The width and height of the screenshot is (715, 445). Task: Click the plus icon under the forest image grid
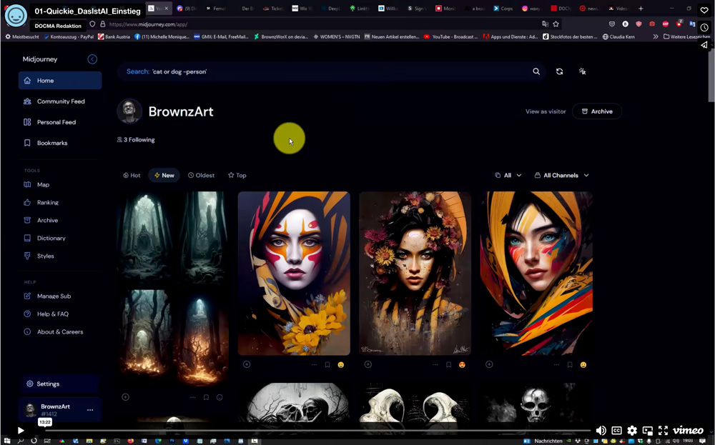tap(125, 397)
